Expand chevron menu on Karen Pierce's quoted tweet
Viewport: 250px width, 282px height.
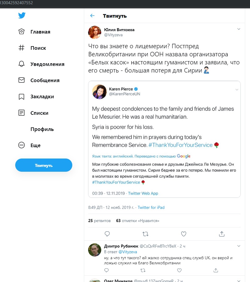[237, 90]
